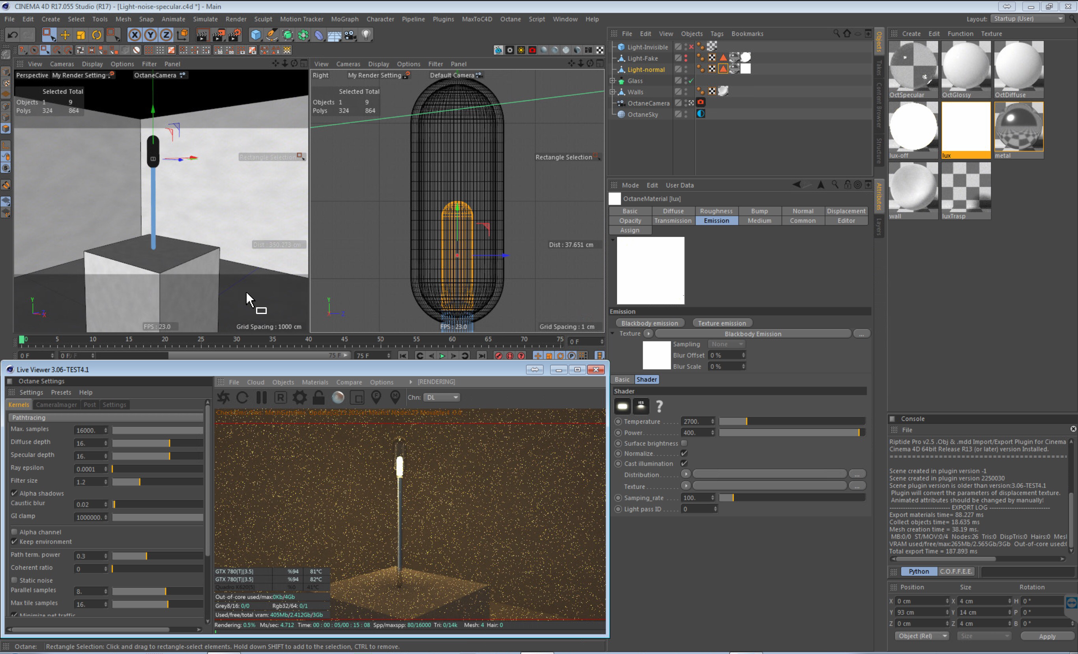Select the Move tool in top toolbar
Viewport: 1078px width, 654px height.
click(x=65, y=35)
